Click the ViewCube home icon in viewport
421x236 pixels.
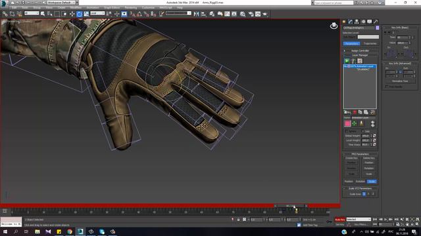coord(334,26)
